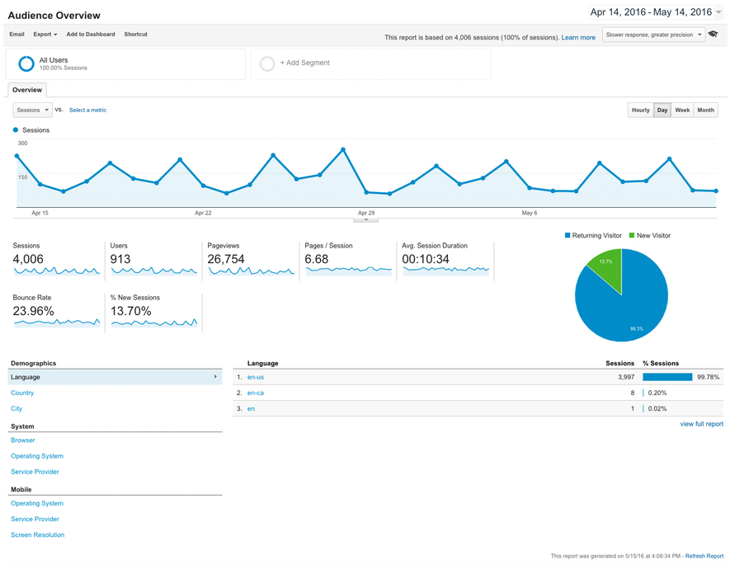This screenshot has width=730, height=565.
Task: Collapse the chart with the small arrow handle
Action: click(x=366, y=219)
